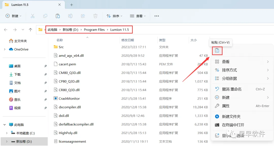Viewport: 274px width, 146px height.
Task: Open 新建 submenu in context menu
Action: [x=242, y=98]
